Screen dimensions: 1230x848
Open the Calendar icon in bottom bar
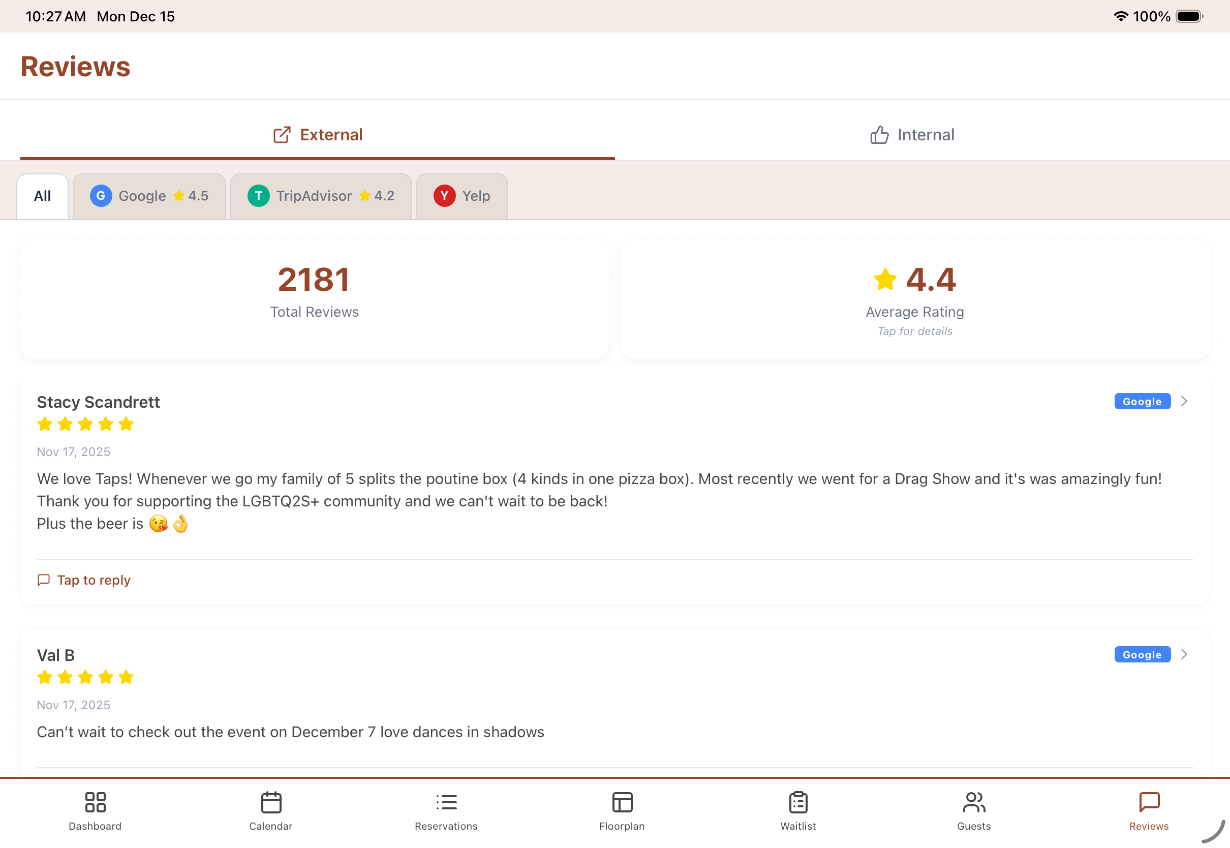pos(271,802)
